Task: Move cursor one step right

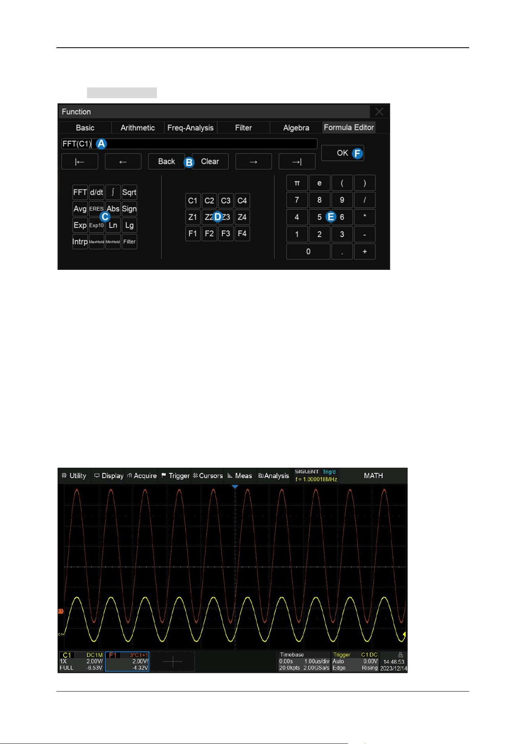Action: [x=253, y=161]
